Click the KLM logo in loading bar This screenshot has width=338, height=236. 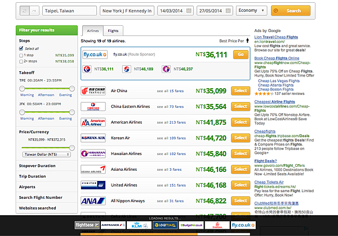139,225
